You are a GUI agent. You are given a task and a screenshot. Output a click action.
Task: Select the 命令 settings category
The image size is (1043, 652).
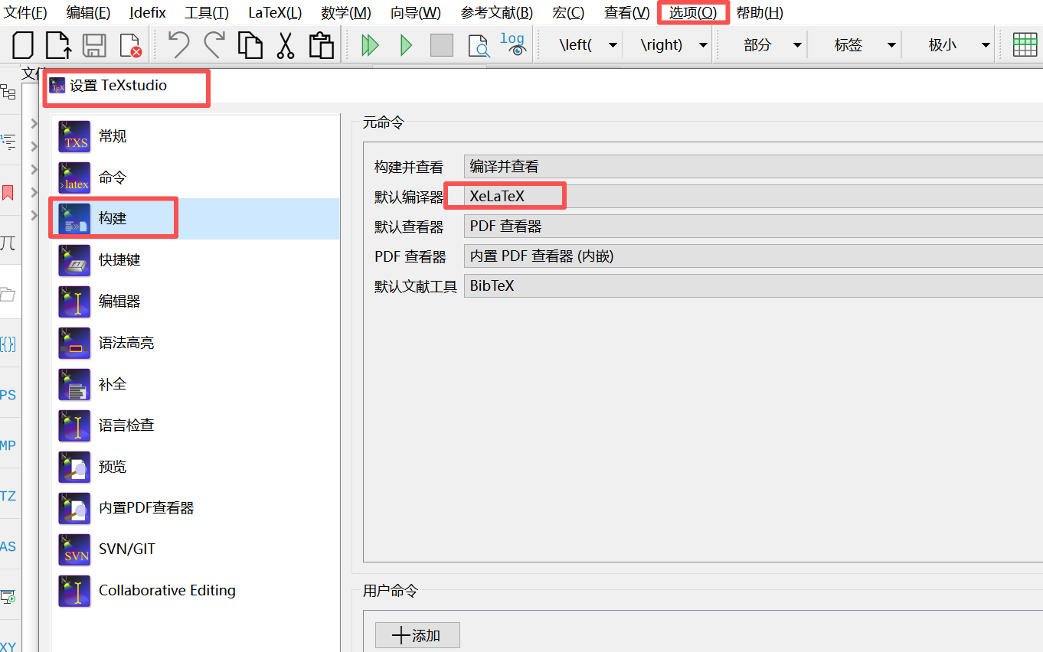click(x=195, y=178)
